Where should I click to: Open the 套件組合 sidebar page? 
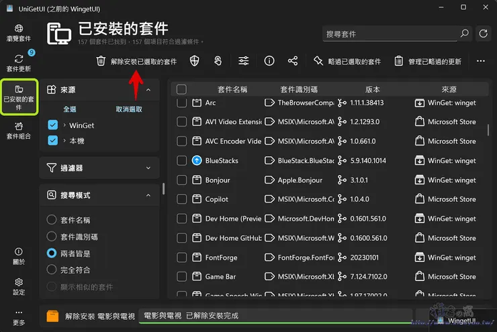19,131
